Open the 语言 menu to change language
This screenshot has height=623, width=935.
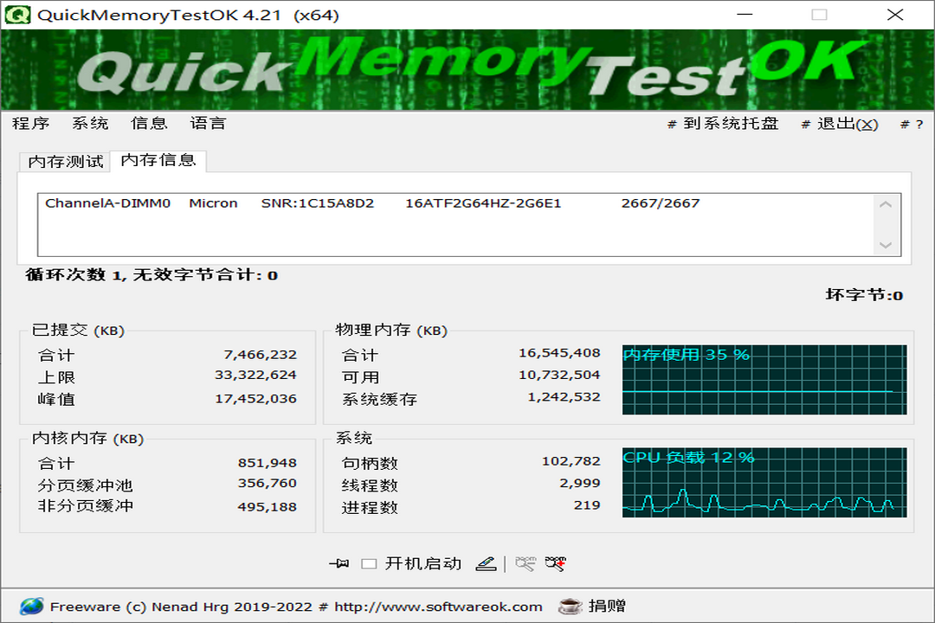pyautogui.click(x=208, y=124)
